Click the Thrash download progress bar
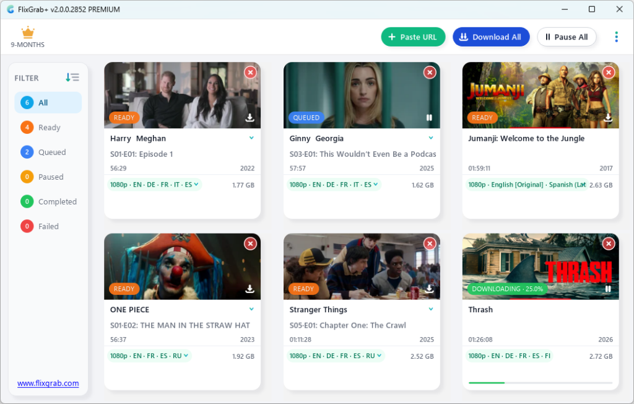Viewport: 634px width, 404px height. tap(540, 383)
